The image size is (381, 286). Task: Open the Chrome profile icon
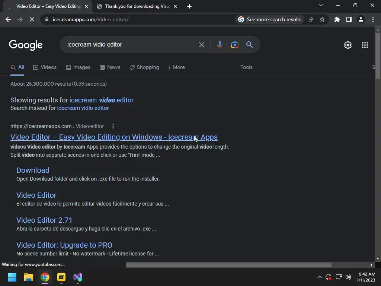[x=361, y=19]
